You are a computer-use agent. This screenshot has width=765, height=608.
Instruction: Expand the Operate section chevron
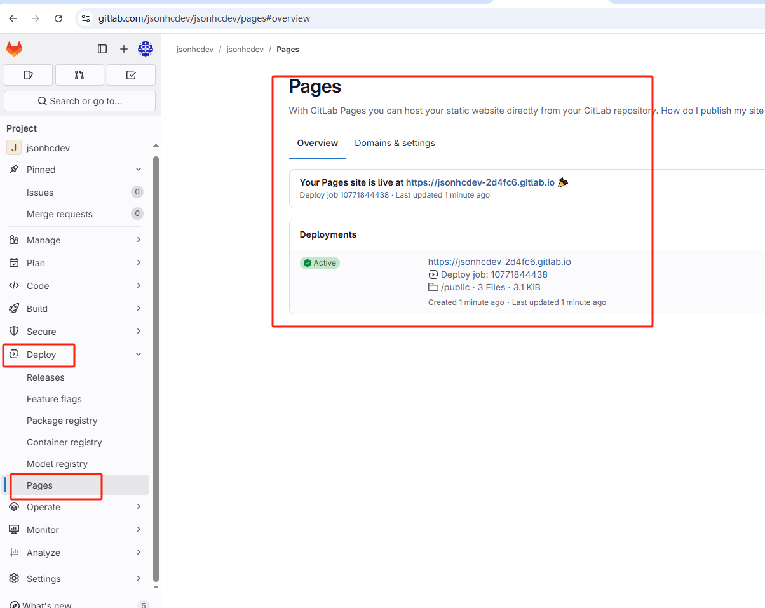tap(139, 507)
